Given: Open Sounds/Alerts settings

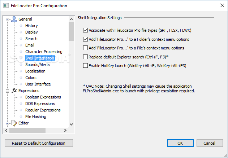Looking at the screenshot, I should pyautogui.click(x=38, y=65).
